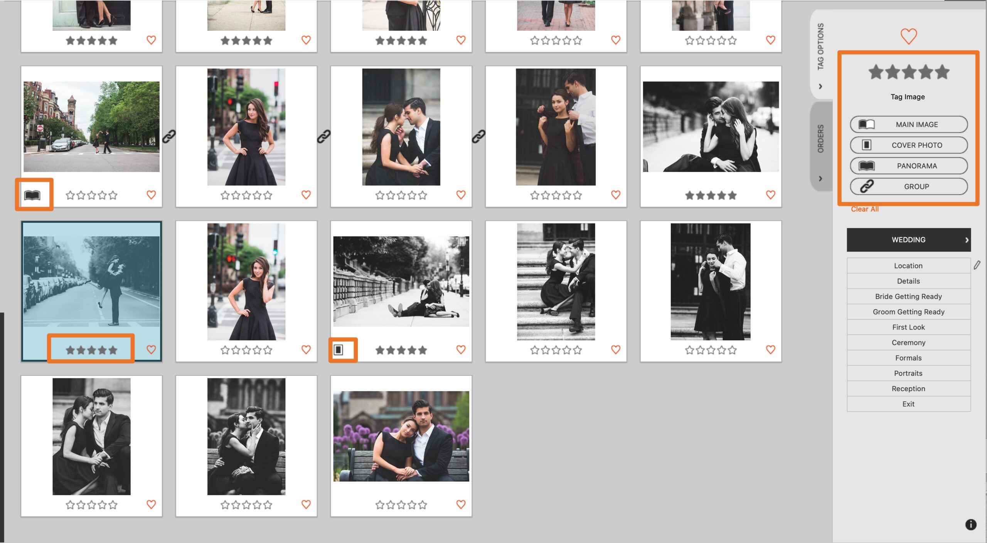The width and height of the screenshot is (987, 543).
Task: Rate the black-and-white steps leaning photo
Action: [91, 504]
